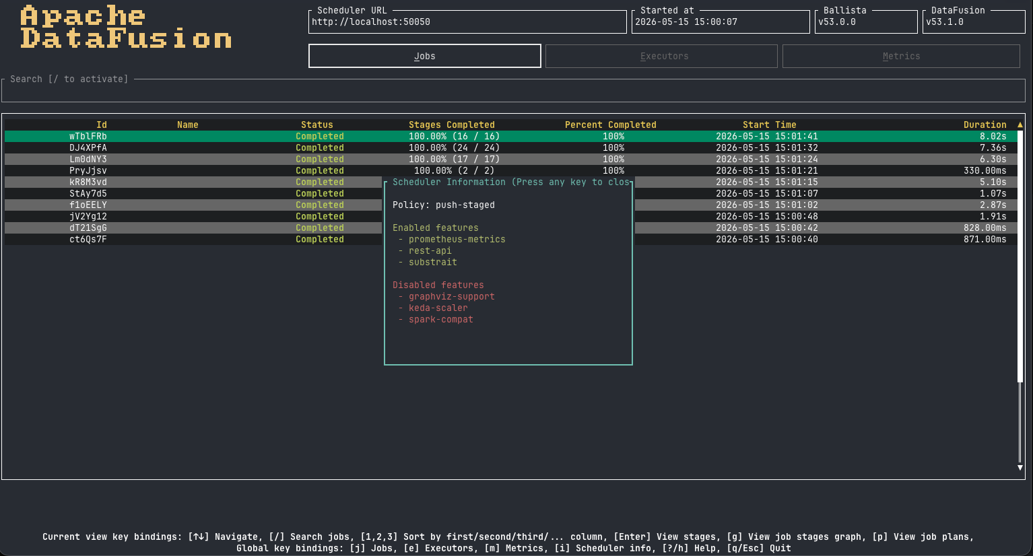Click stages value 100.00% (17 / 17)

(455, 159)
